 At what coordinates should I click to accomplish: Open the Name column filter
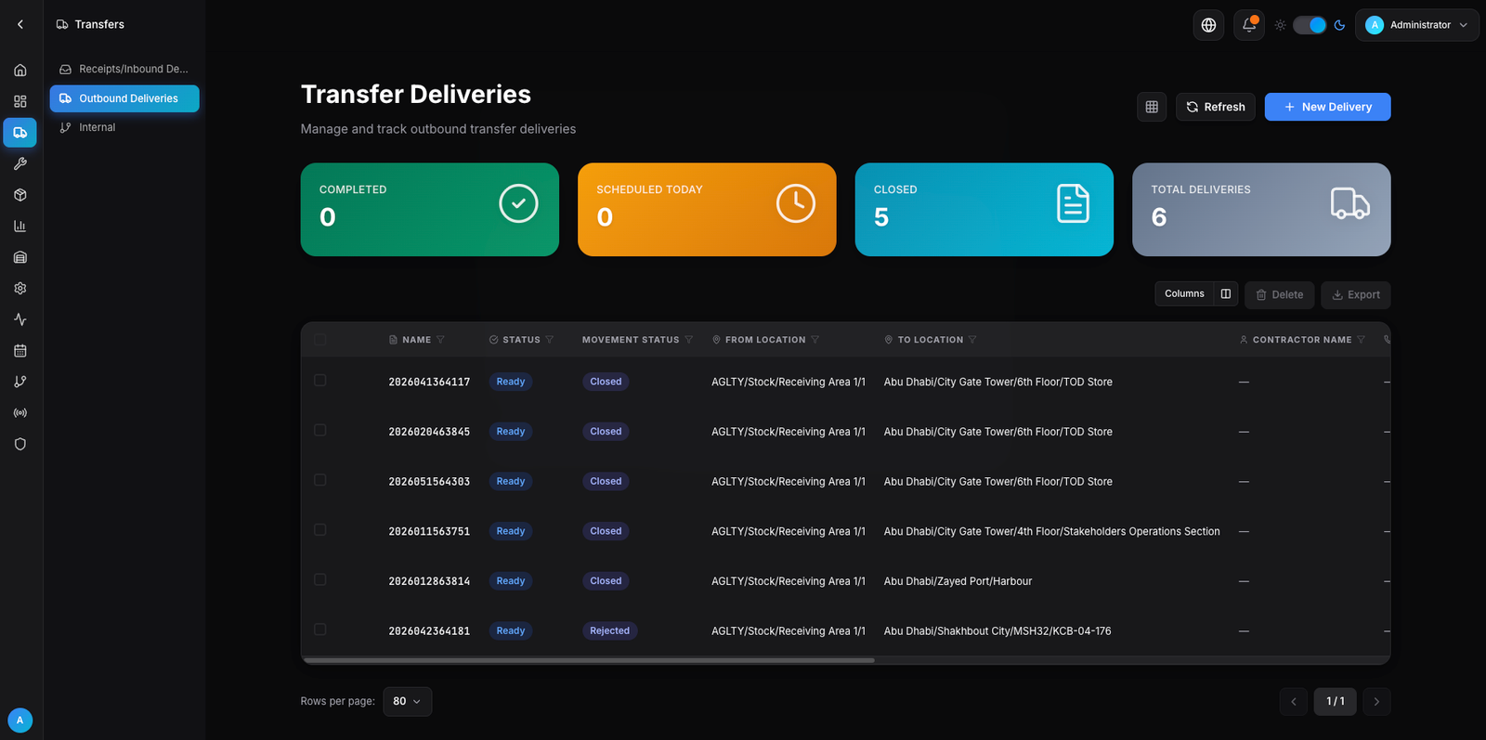pos(440,340)
